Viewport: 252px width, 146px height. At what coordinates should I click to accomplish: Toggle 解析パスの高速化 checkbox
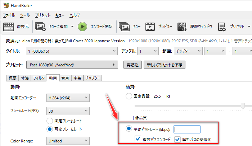(x=177, y=140)
